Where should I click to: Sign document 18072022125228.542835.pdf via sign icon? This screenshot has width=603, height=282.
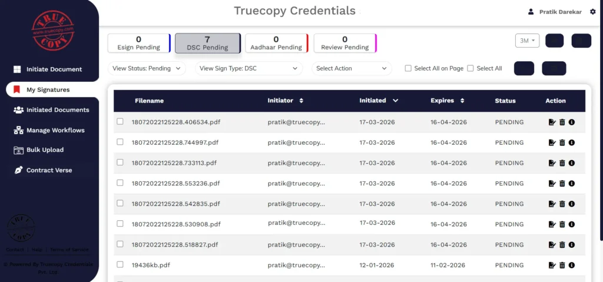(x=552, y=204)
